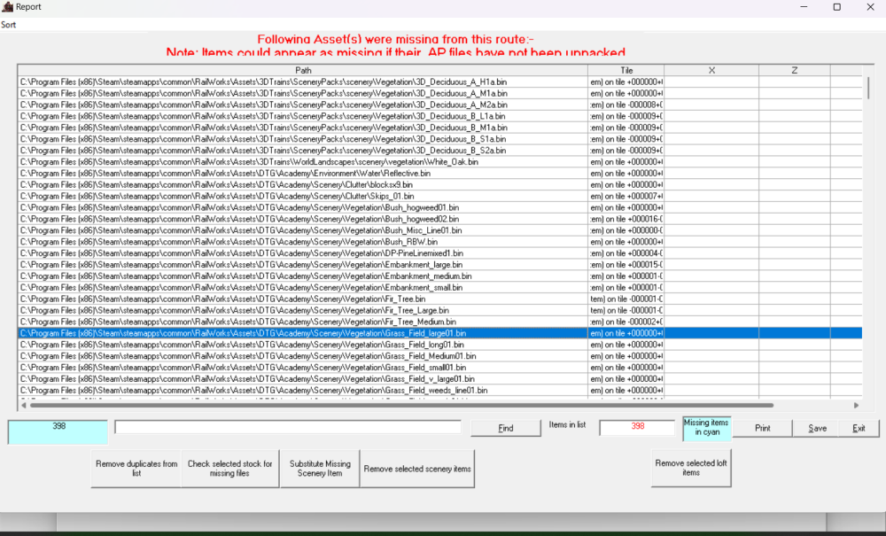Image resolution: width=886 pixels, height=536 pixels.
Task: Sort by the Path column header
Action: 303,70
